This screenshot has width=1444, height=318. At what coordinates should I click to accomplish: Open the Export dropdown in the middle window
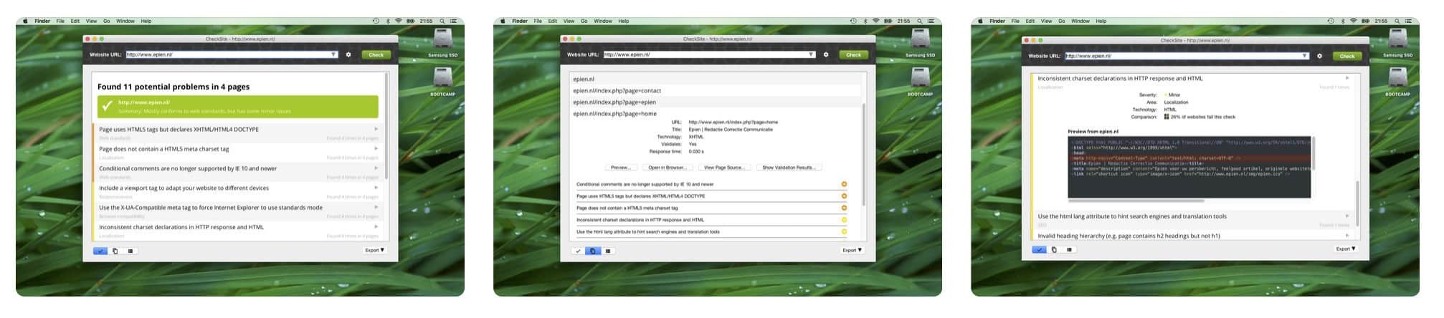tap(852, 250)
